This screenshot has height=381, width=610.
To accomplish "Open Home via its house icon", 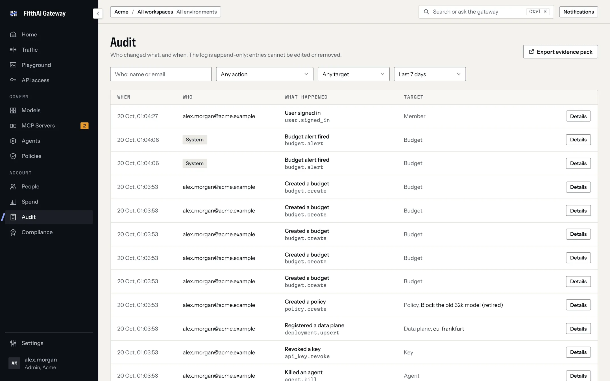I will tap(13, 34).
